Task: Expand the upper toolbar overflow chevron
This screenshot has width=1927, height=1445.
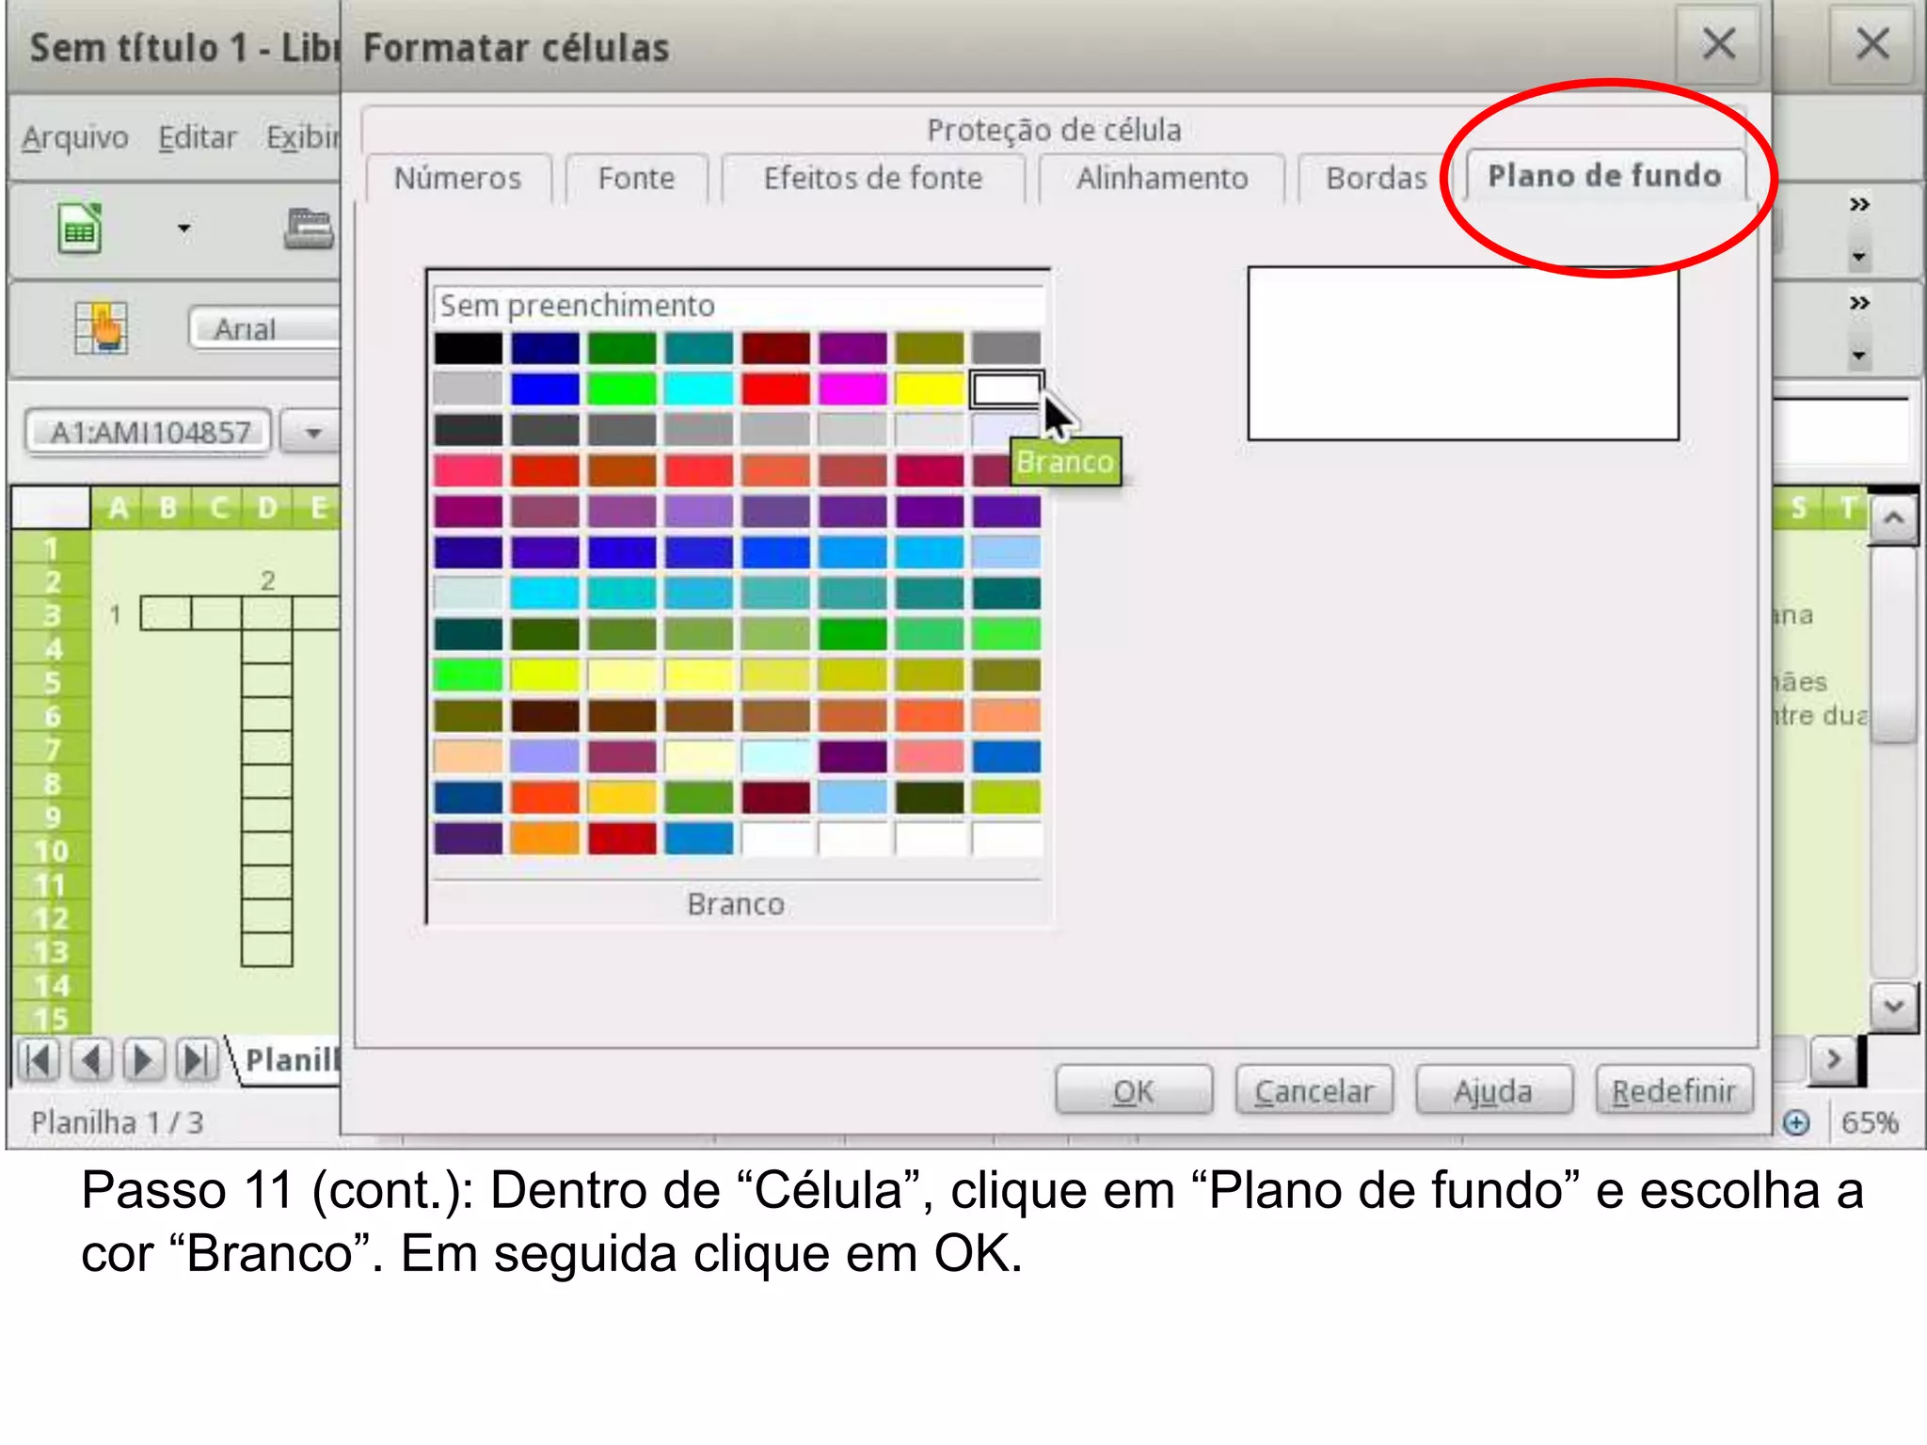Action: [1859, 204]
